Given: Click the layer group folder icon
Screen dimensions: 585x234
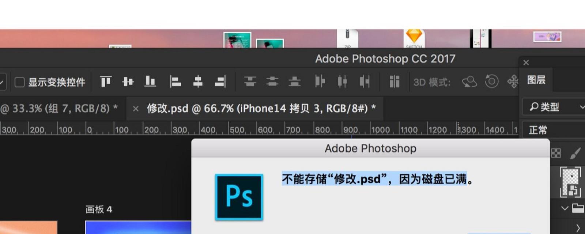Looking at the screenshot, I should (578, 208).
